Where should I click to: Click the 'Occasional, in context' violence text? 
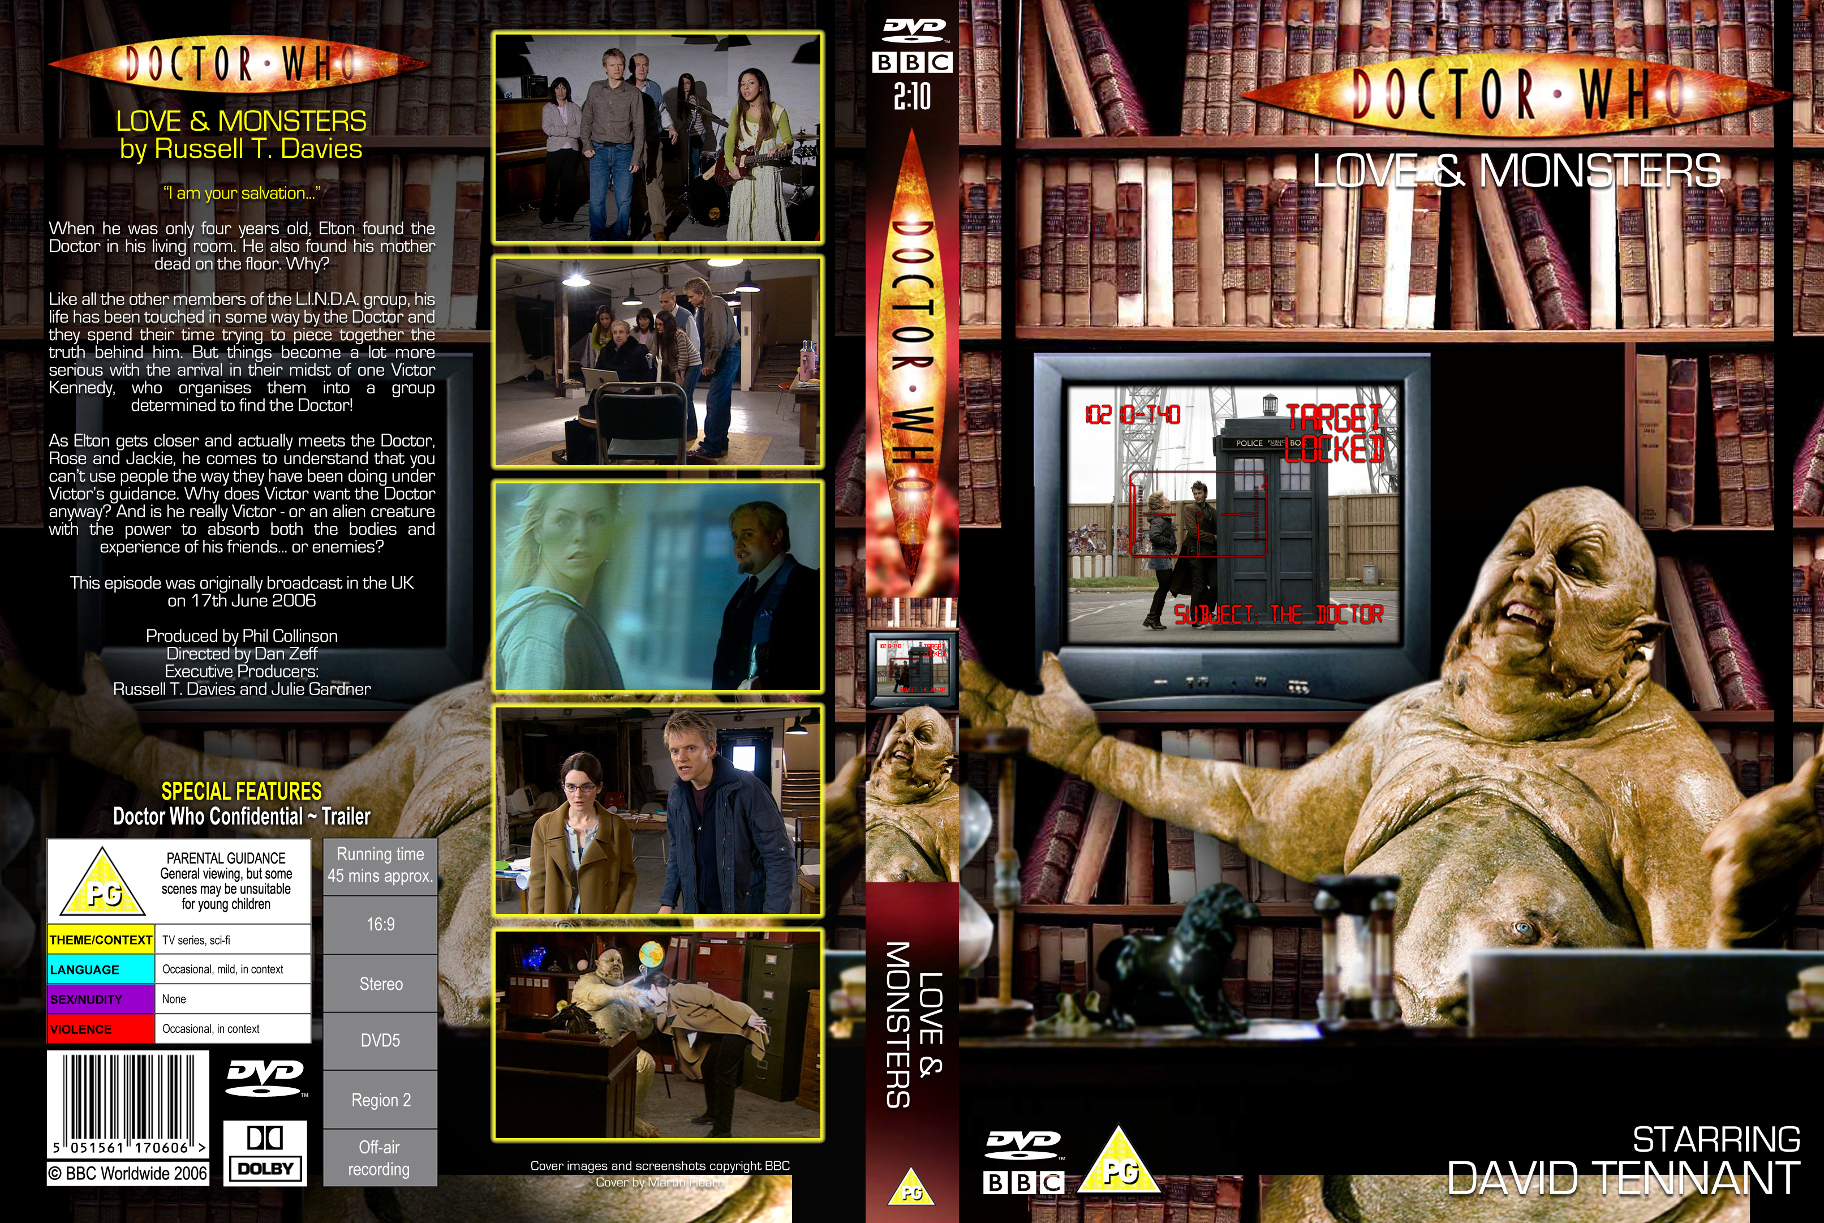point(210,1029)
